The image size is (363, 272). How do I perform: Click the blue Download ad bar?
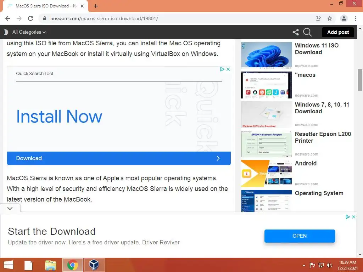click(x=119, y=158)
